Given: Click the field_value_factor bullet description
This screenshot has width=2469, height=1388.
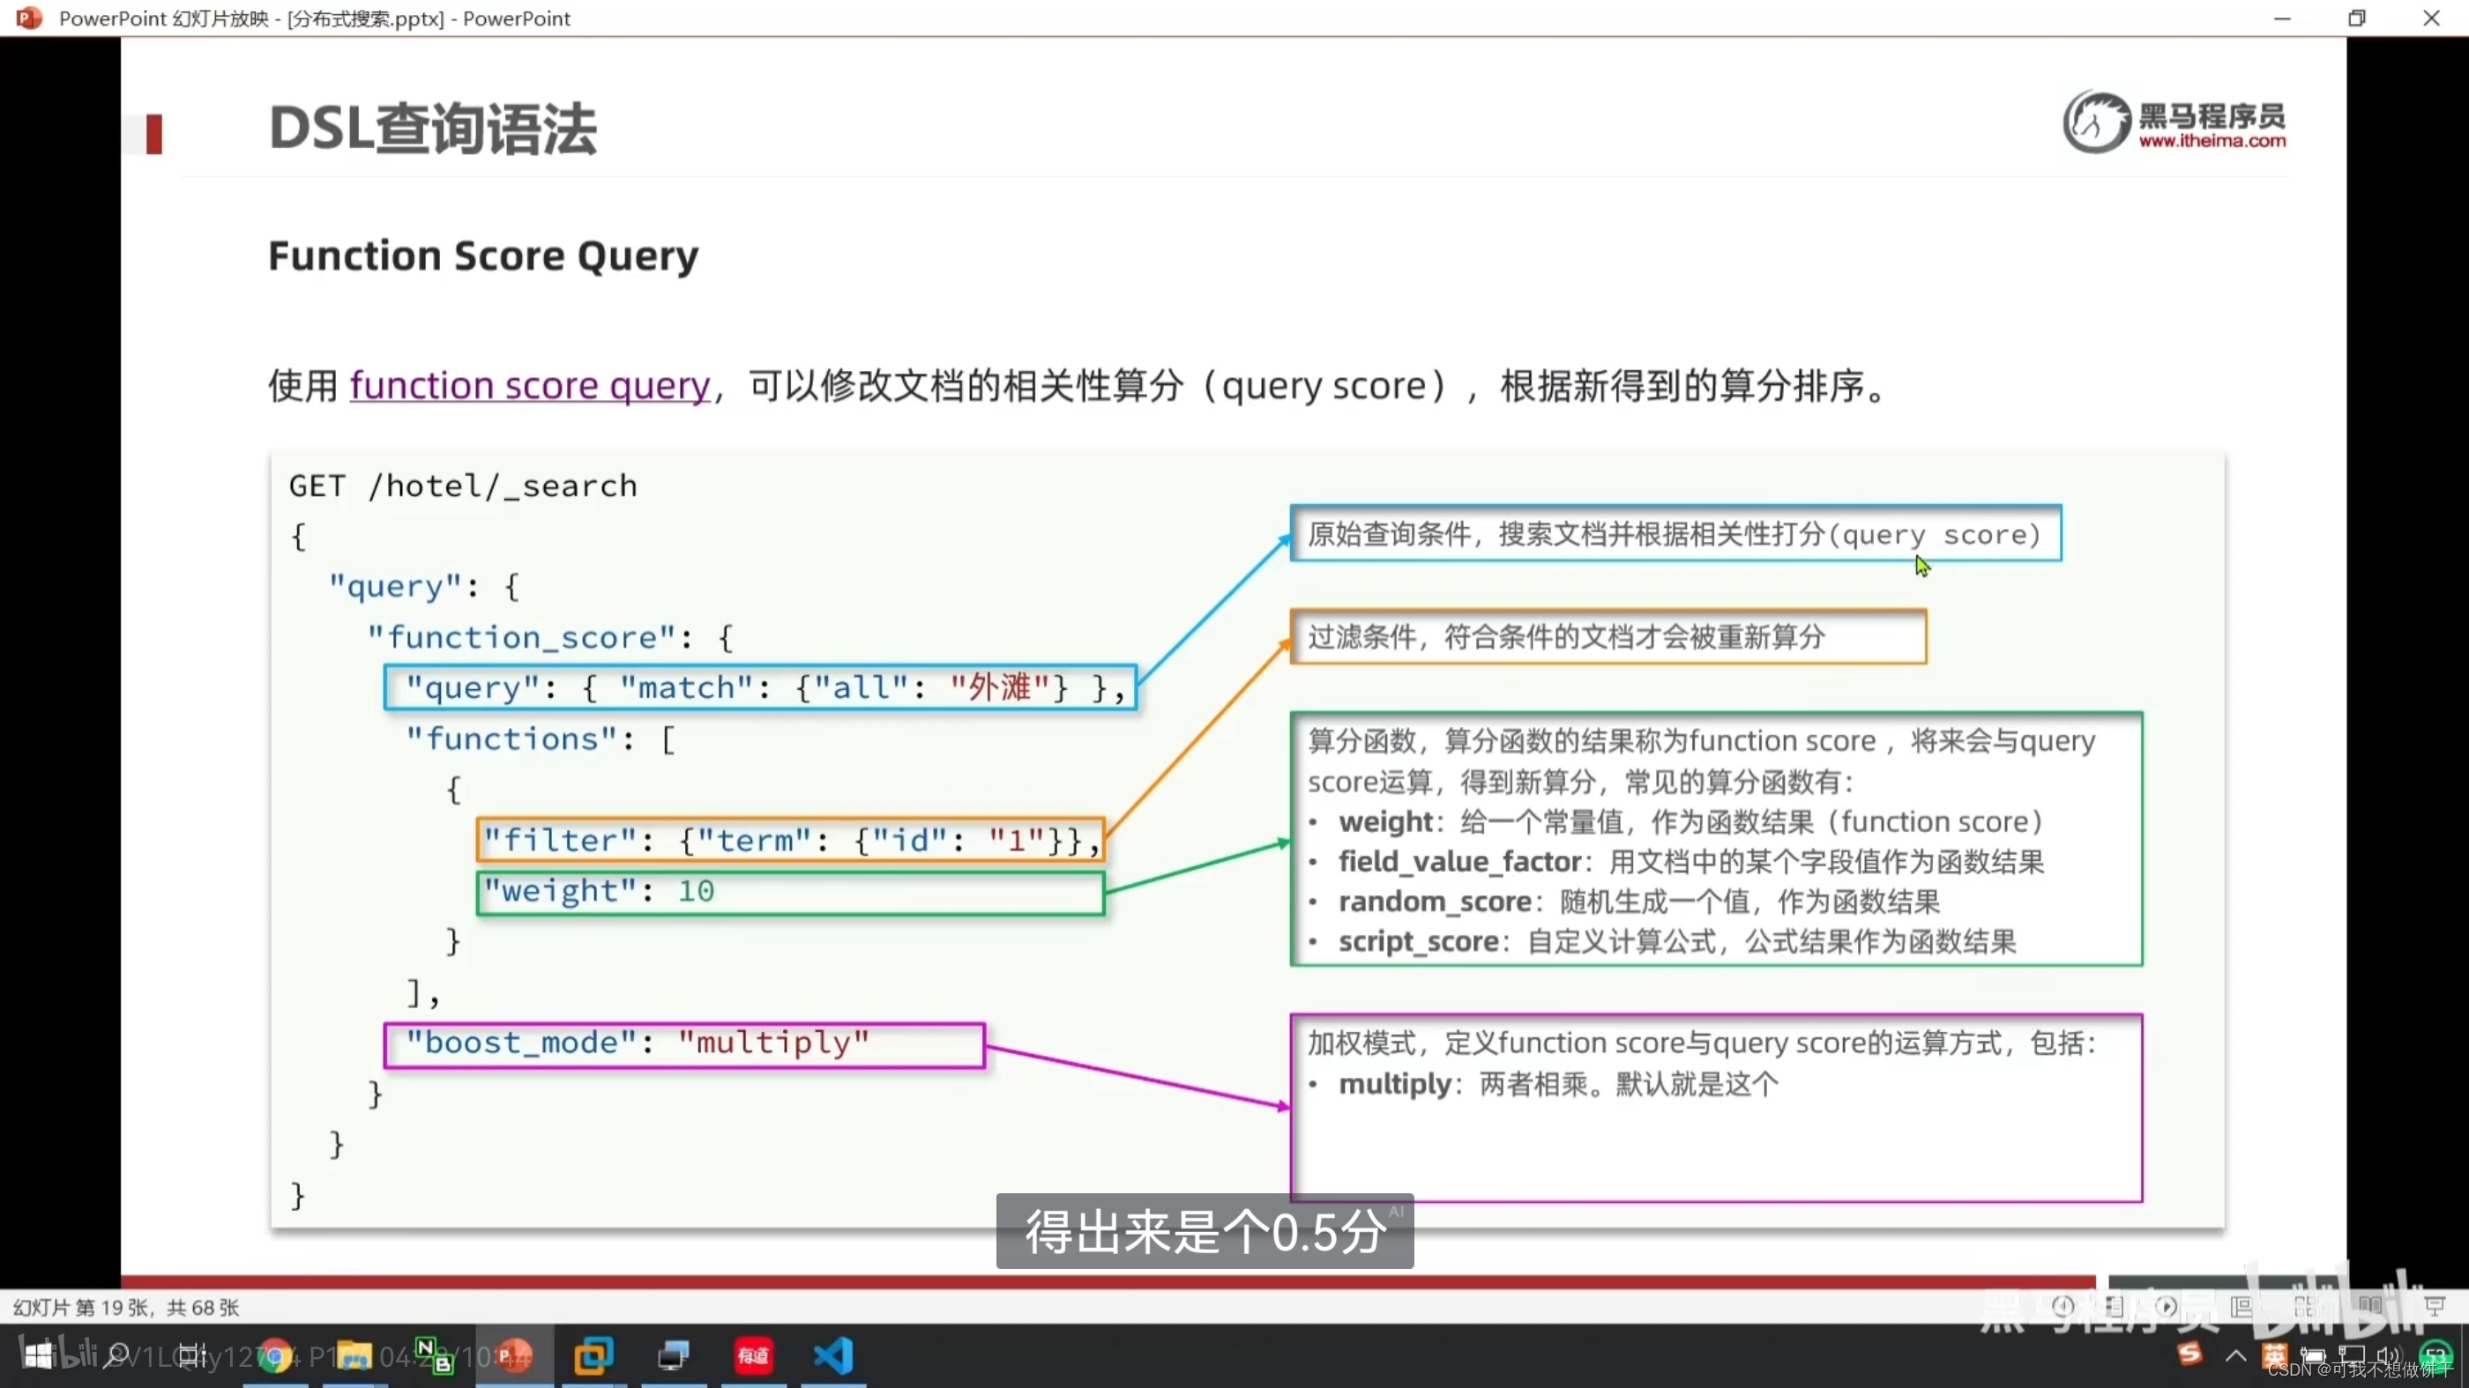Looking at the screenshot, I should coord(1690,861).
